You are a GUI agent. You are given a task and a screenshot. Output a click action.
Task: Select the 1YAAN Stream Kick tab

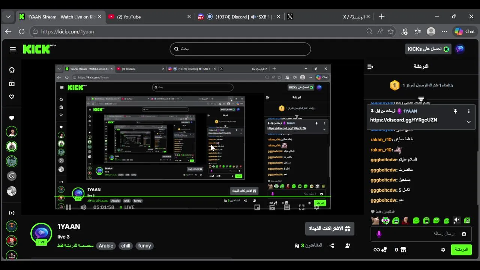pyautogui.click(x=60, y=16)
